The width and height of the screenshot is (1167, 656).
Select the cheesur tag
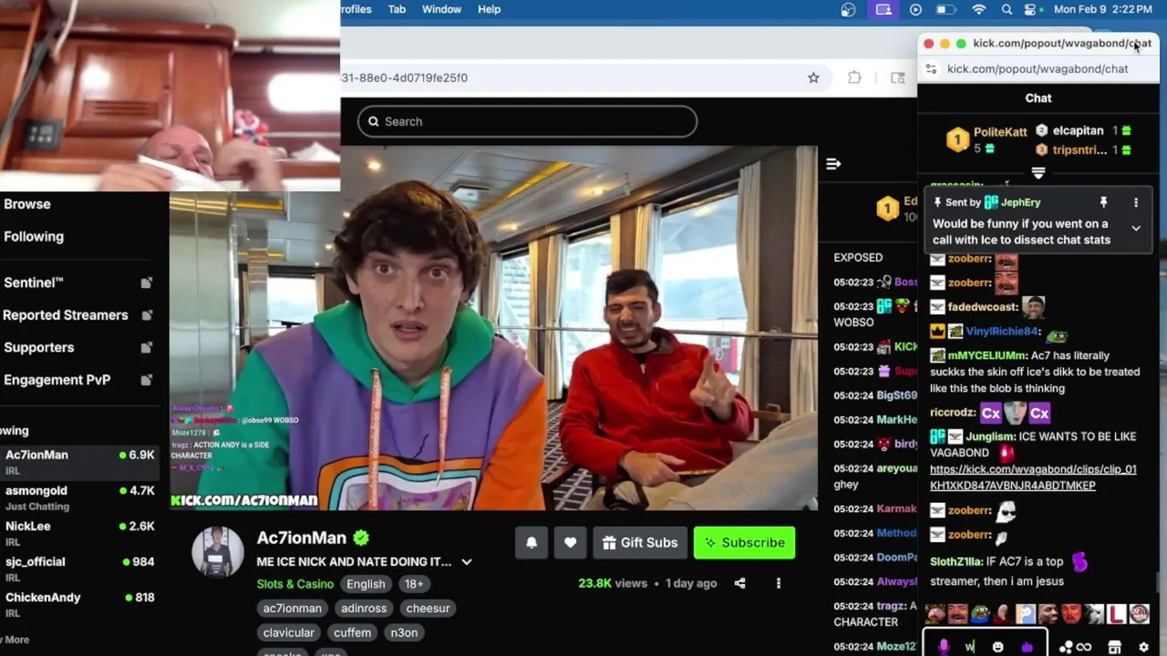[429, 608]
